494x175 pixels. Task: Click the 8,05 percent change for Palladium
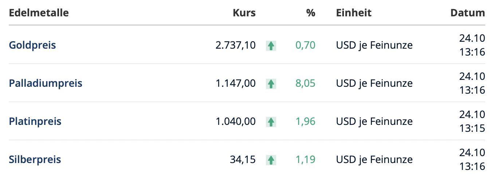pos(305,84)
